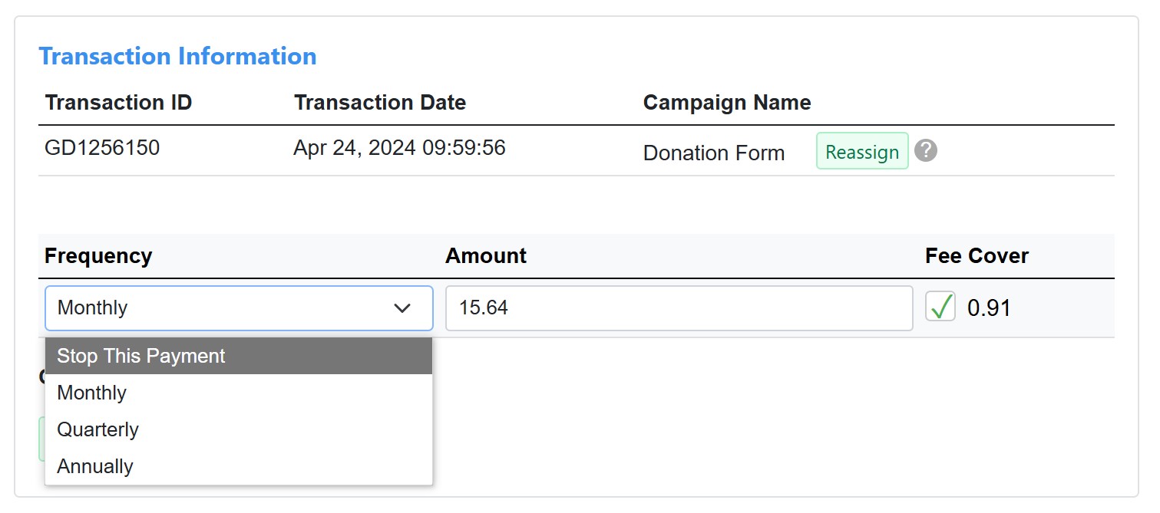
Task: Click the Fee Cover column label
Action: [977, 256]
